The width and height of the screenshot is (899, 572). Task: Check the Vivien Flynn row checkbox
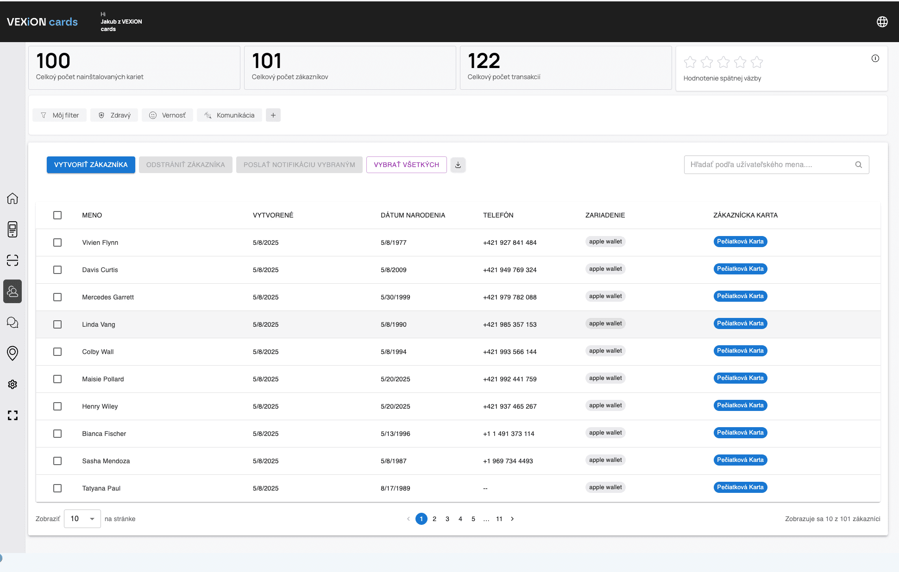click(57, 242)
